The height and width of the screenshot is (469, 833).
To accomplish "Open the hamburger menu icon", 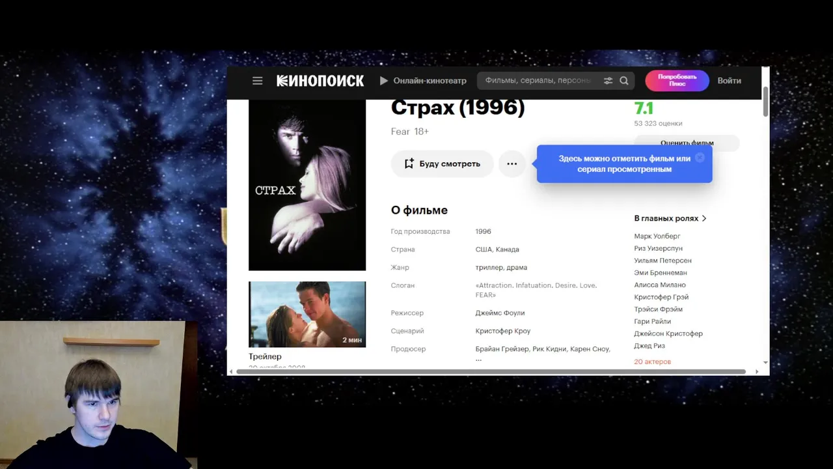I will pyautogui.click(x=258, y=81).
